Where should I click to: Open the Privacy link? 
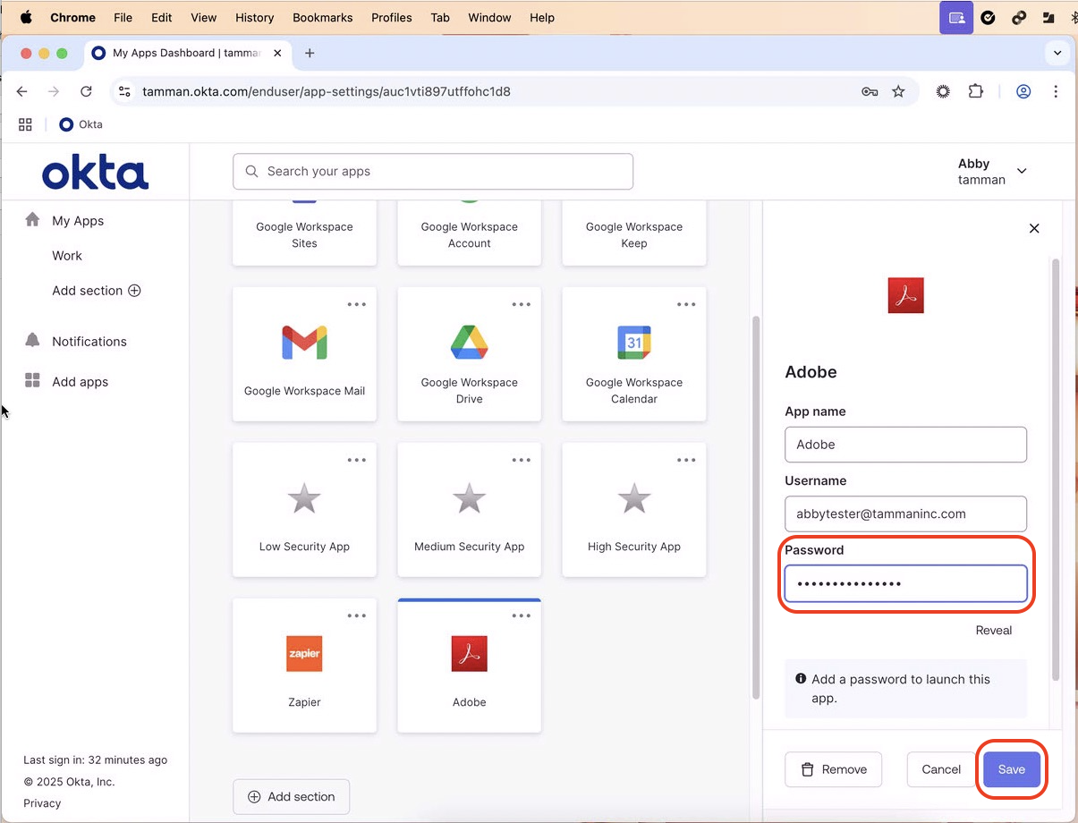tap(42, 802)
